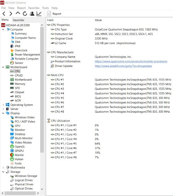Open the Overclock flame icon
This screenshot has width=173, height=196.
[12, 50]
